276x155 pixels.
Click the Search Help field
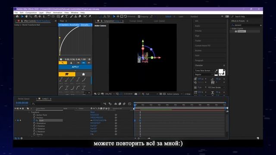click(246, 16)
